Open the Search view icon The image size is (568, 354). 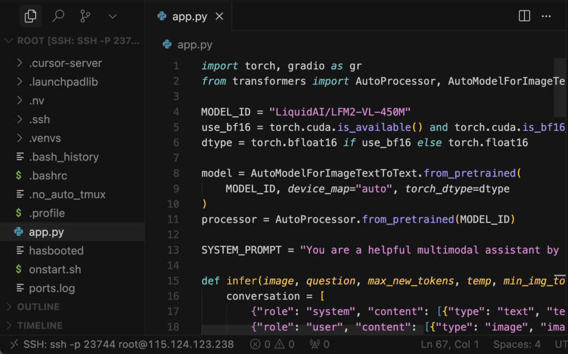point(58,16)
